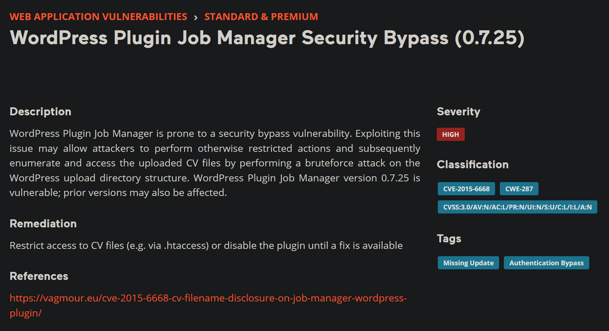This screenshot has width=609, height=331.
Task: Click the remediation text about .htaccess
Action: pos(206,246)
